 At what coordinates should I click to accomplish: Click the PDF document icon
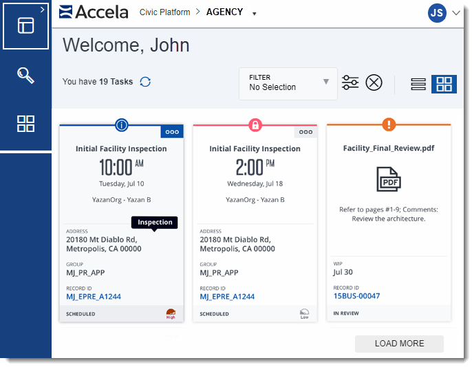[389, 179]
